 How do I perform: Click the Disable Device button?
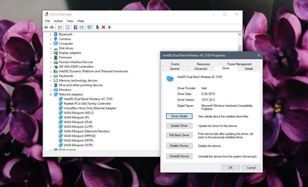[179, 146]
